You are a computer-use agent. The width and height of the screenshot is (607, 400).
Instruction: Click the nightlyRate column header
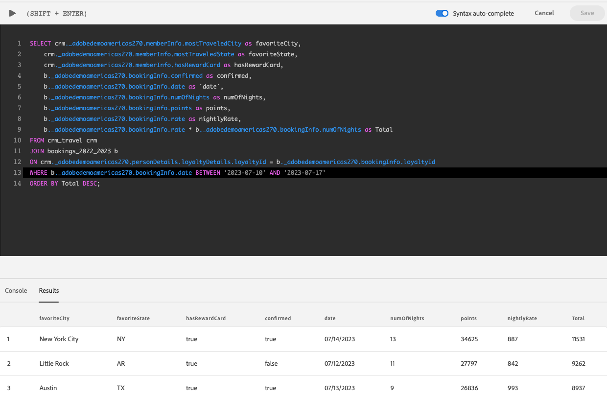point(522,318)
